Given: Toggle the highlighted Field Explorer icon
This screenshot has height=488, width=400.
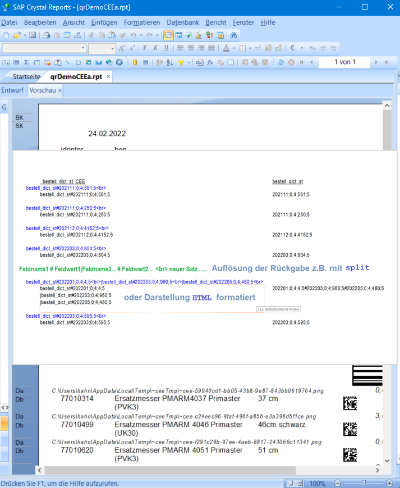Looking at the screenshot, I should pyautogui.click(x=168, y=35).
